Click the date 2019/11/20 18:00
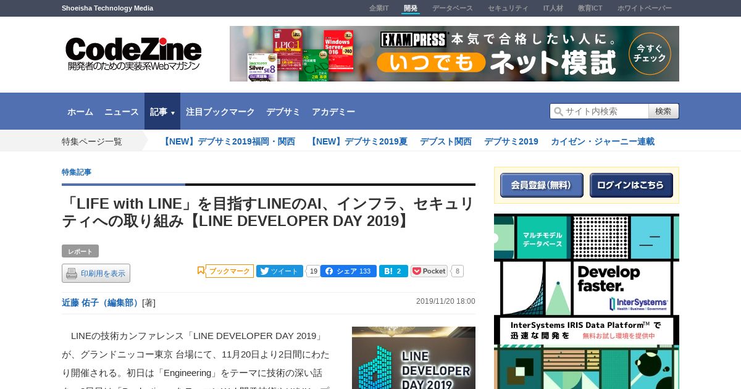The height and width of the screenshot is (389, 741). click(446, 301)
